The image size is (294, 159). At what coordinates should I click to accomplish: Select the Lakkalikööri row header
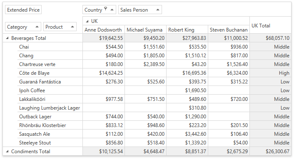click(50, 99)
